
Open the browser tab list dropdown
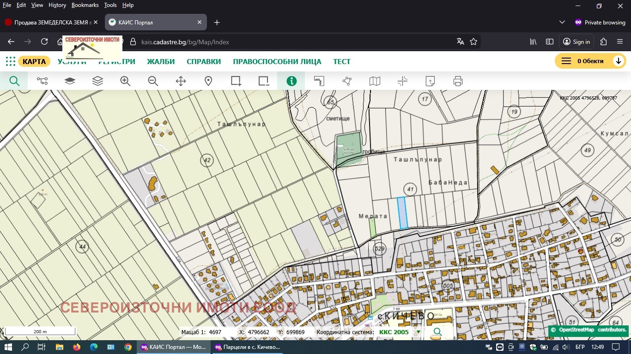coord(562,22)
